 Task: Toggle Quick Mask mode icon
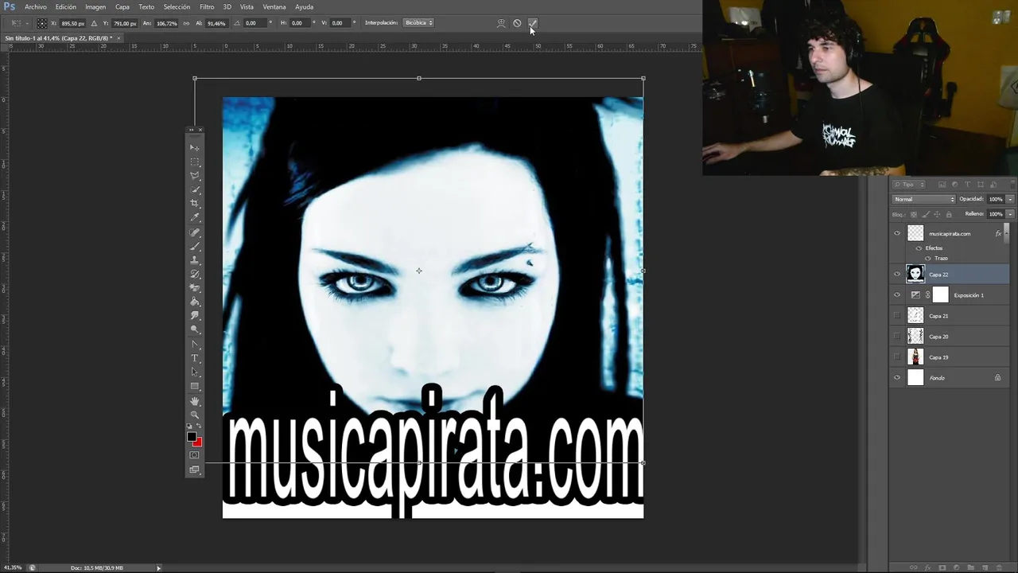(x=195, y=455)
